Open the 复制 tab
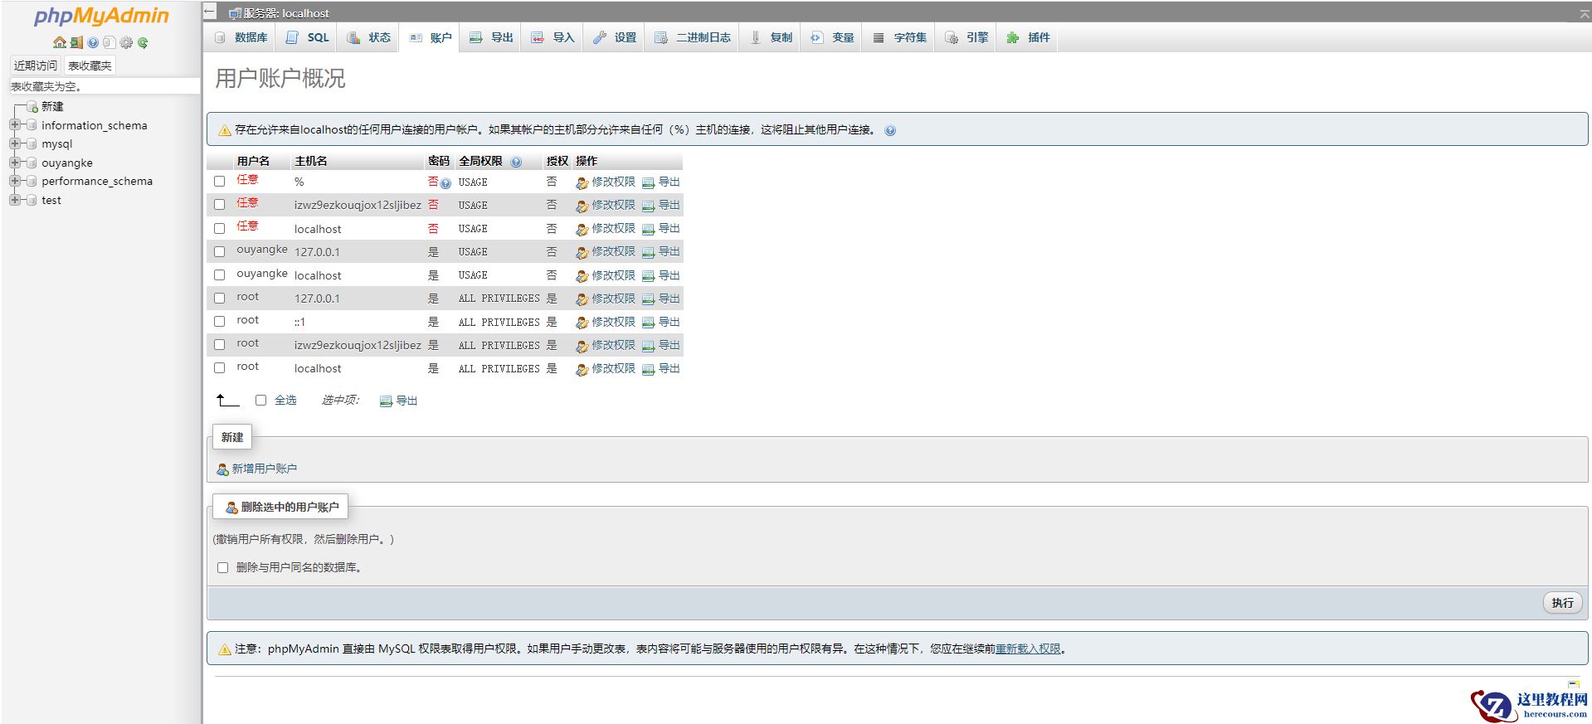Image resolution: width=1592 pixels, height=724 pixels. pyautogui.click(x=771, y=37)
